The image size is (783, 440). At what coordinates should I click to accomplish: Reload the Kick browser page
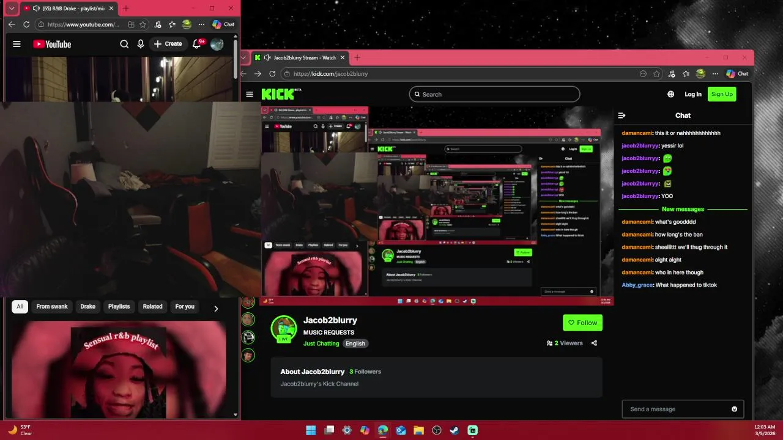(272, 73)
